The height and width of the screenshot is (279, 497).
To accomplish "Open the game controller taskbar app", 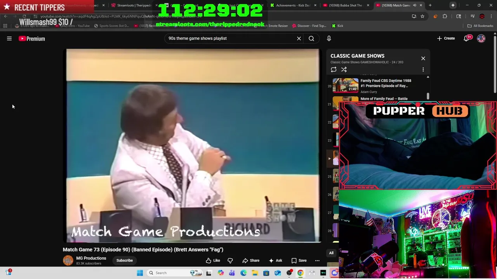I will tap(312, 273).
